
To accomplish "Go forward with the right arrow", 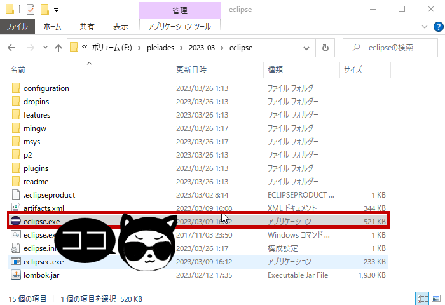I will click(30, 48).
